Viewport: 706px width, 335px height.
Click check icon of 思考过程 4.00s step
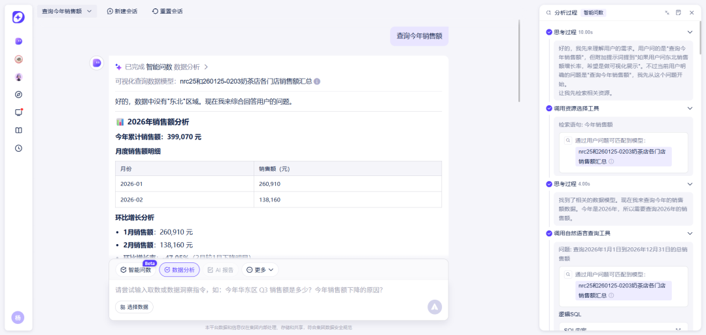tap(549, 184)
